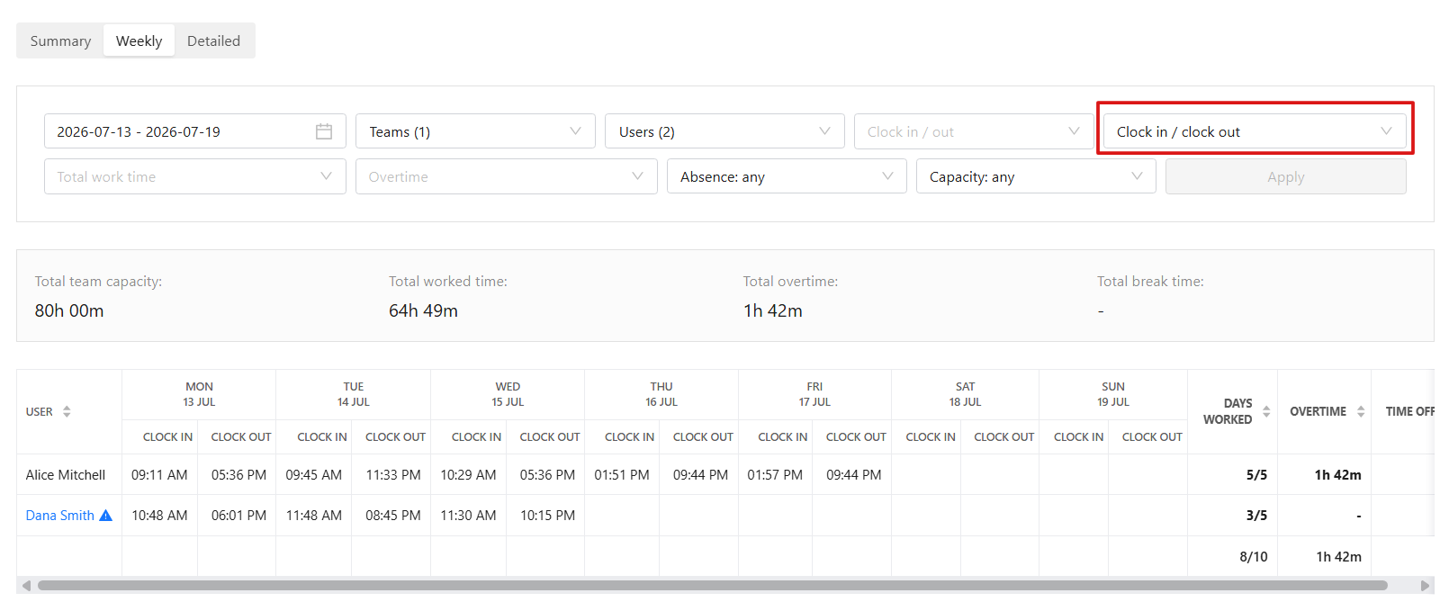
Task: Click Alice's Monday clock-in 09:11 AM
Action: pos(159,475)
